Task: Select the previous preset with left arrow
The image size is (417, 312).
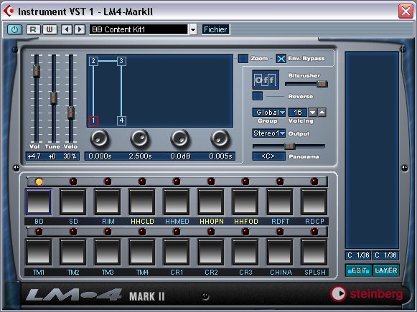Action: click(x=67, y=29)
